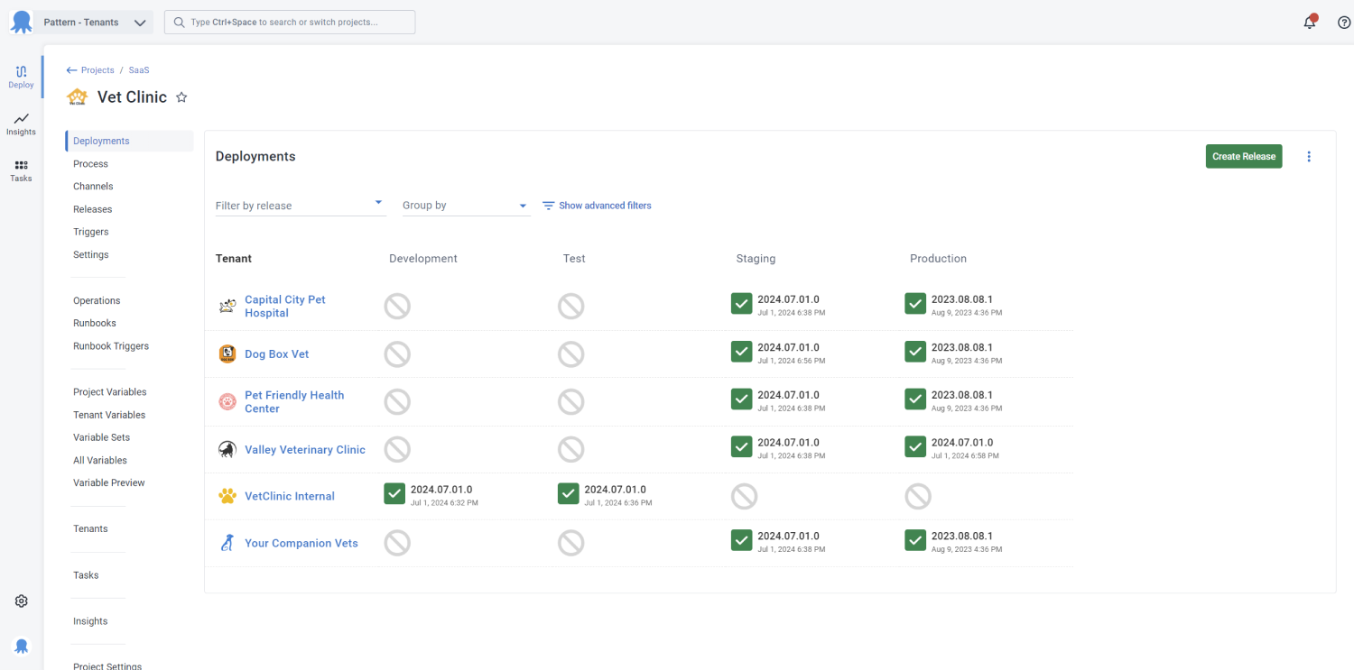Click Valley Veterinary Clinic Production success checkmark
This screenshot has width=1354, height=670.
915,446
